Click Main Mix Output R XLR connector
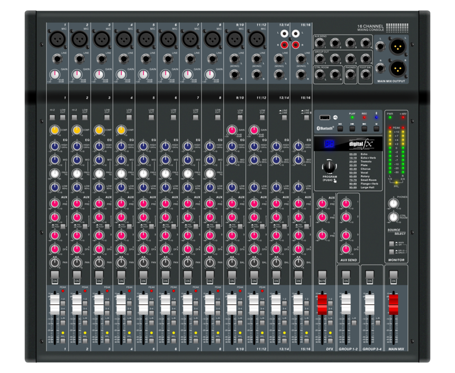The height and width of the screenshot is (373, 455). tap(397, 68)
